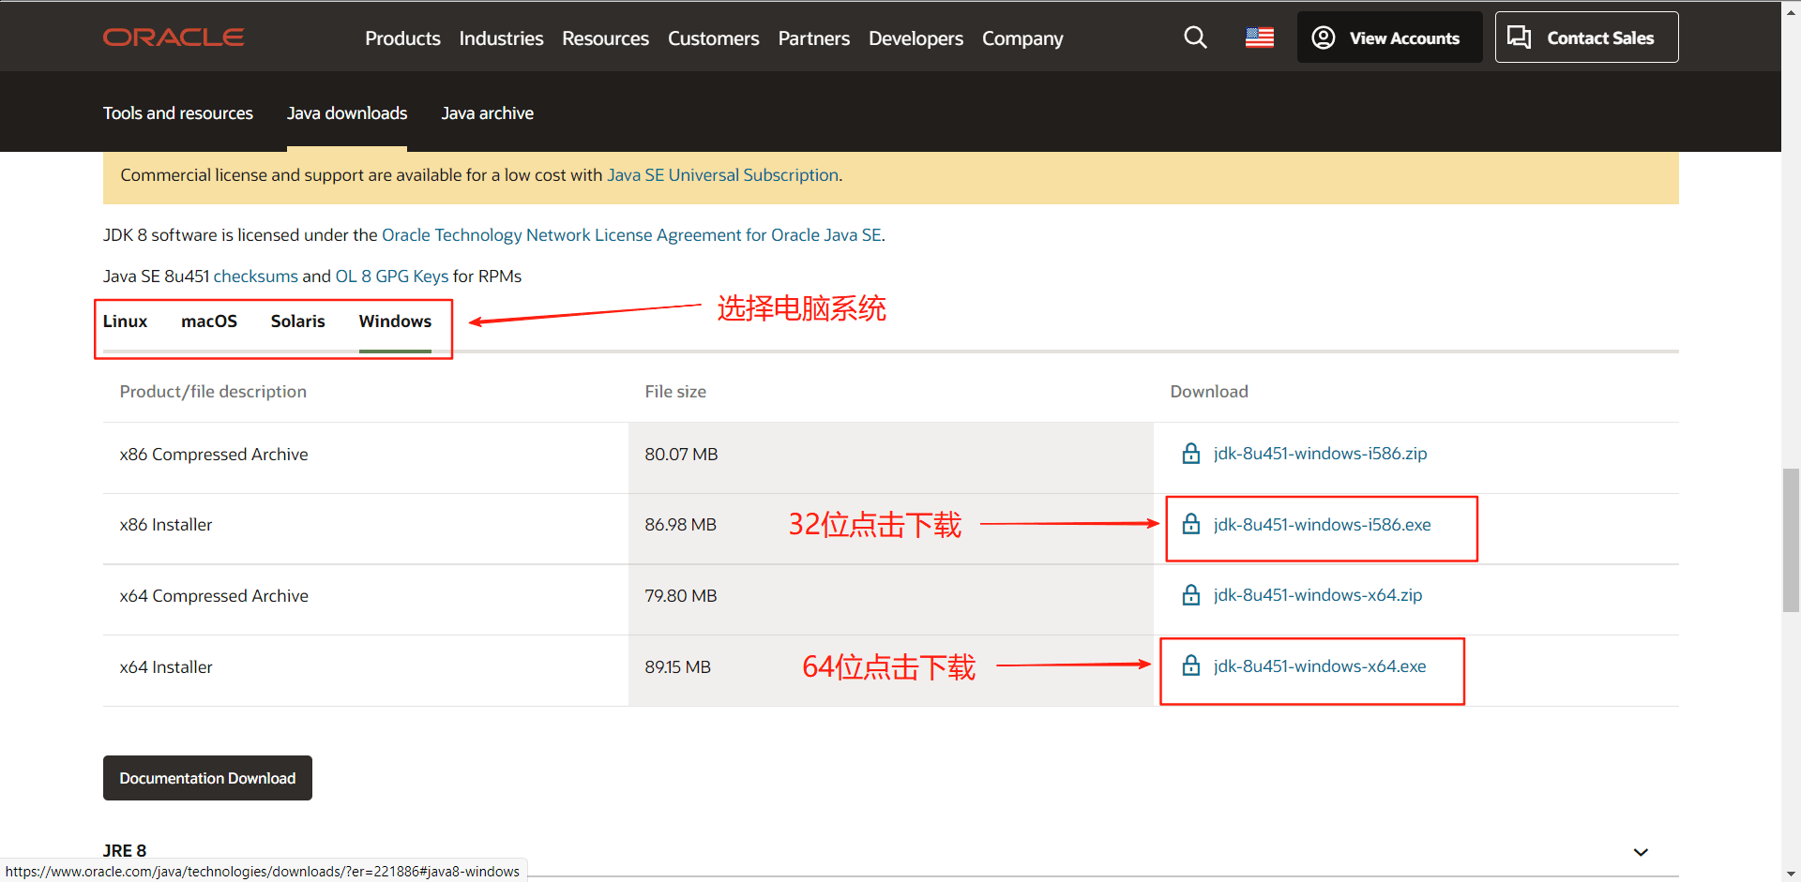Click the x64 Compressed Archive description
Viewport: 1801px width, 882px height.
click(x=214, y=596)
